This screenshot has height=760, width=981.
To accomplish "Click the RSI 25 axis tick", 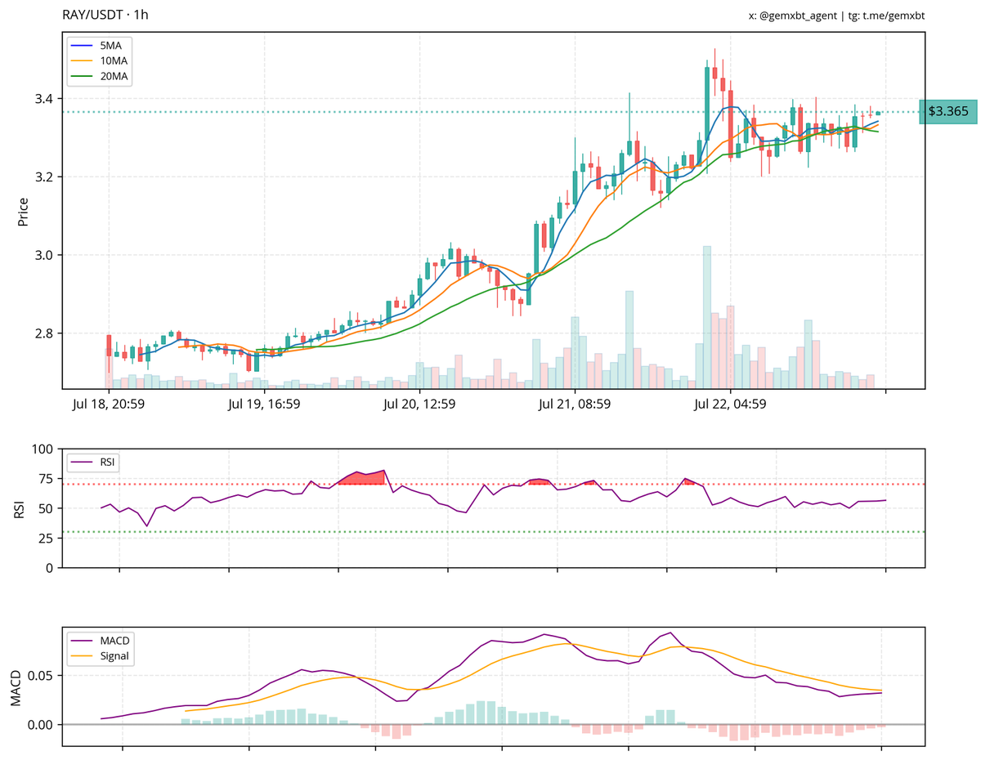I will click(47, 539).
